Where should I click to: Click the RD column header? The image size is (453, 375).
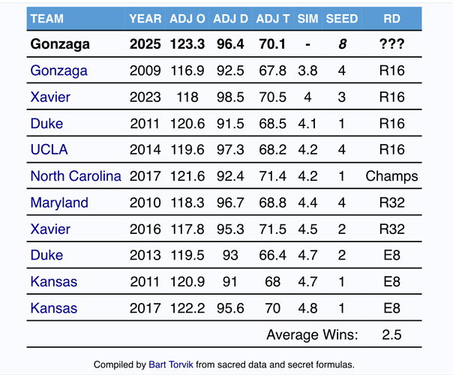click(391, 18)
